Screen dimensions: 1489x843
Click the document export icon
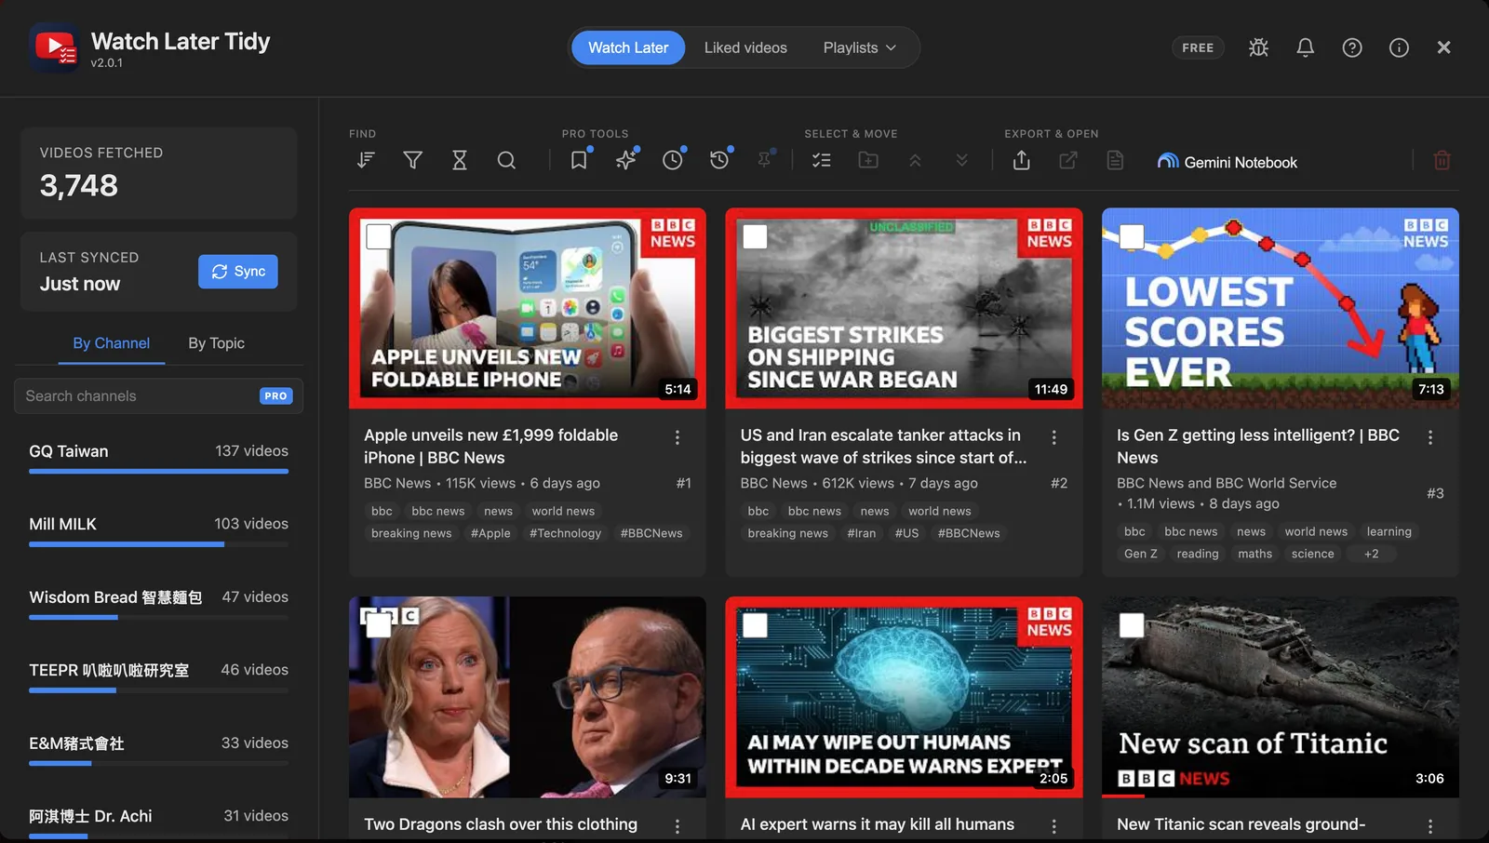1115,160
